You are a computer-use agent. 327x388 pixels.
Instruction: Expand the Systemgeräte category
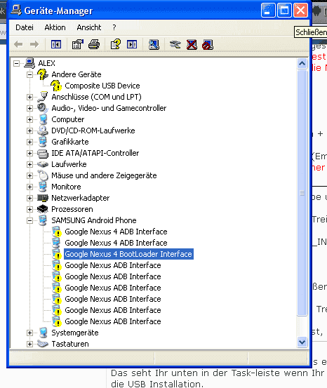pyautogui.click(x=29, y=333)
